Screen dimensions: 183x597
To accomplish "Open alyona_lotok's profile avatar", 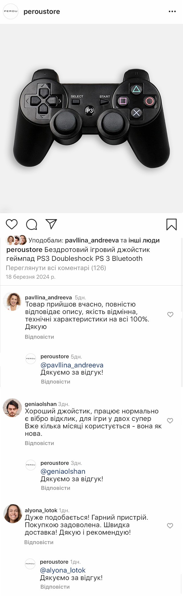I will [13, 513].
